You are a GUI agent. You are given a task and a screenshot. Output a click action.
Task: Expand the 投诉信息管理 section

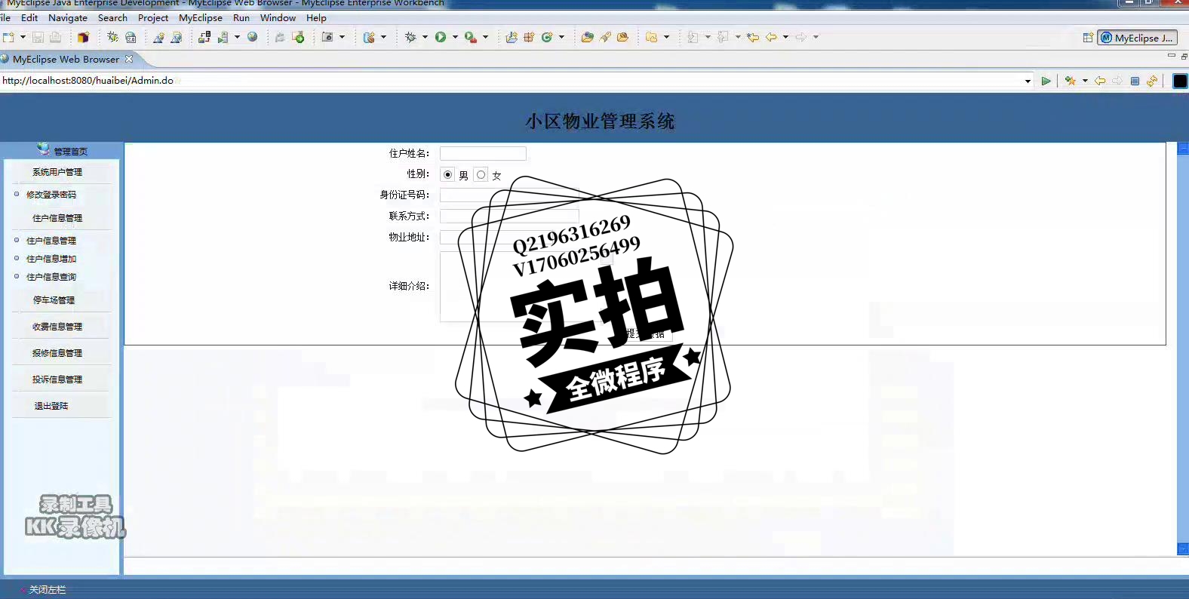click(57, 379)
